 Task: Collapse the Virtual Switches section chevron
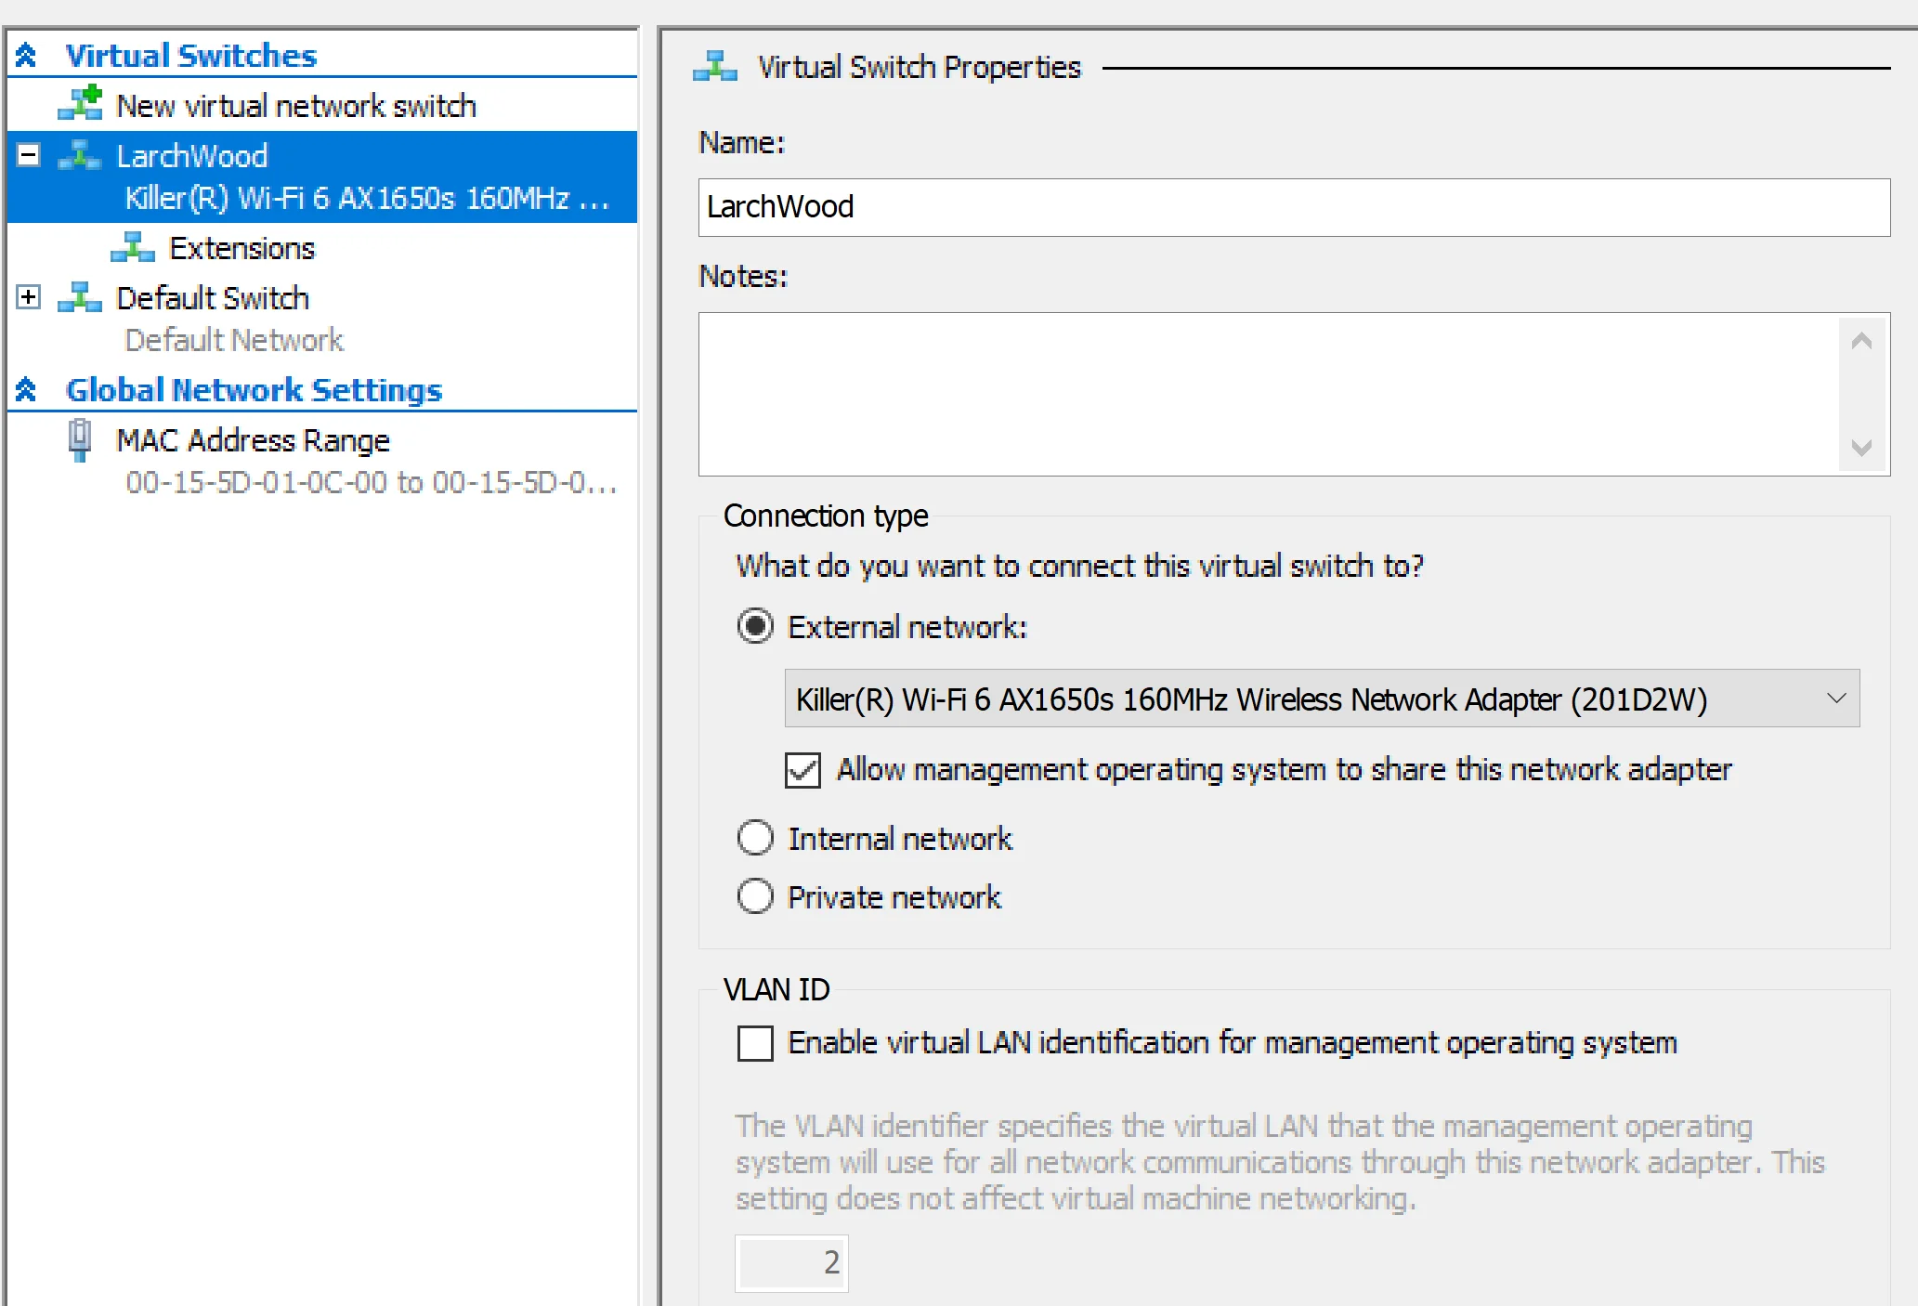tap(26, 56)
